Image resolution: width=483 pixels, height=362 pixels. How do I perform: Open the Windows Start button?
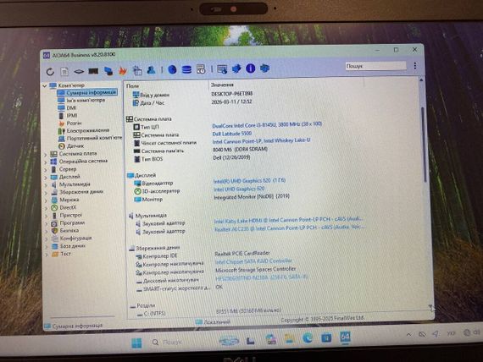[136, 343]
